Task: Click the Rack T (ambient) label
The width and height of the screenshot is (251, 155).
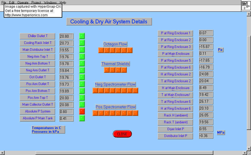Action: pyautogui.click(x=175, y=122)
